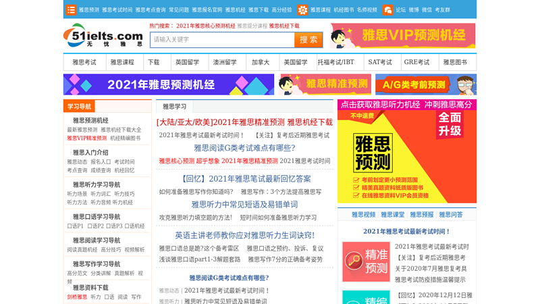Click the 2021年雅思预测机经 purple banner
The image size is (540, 304).
pos(169,84)
